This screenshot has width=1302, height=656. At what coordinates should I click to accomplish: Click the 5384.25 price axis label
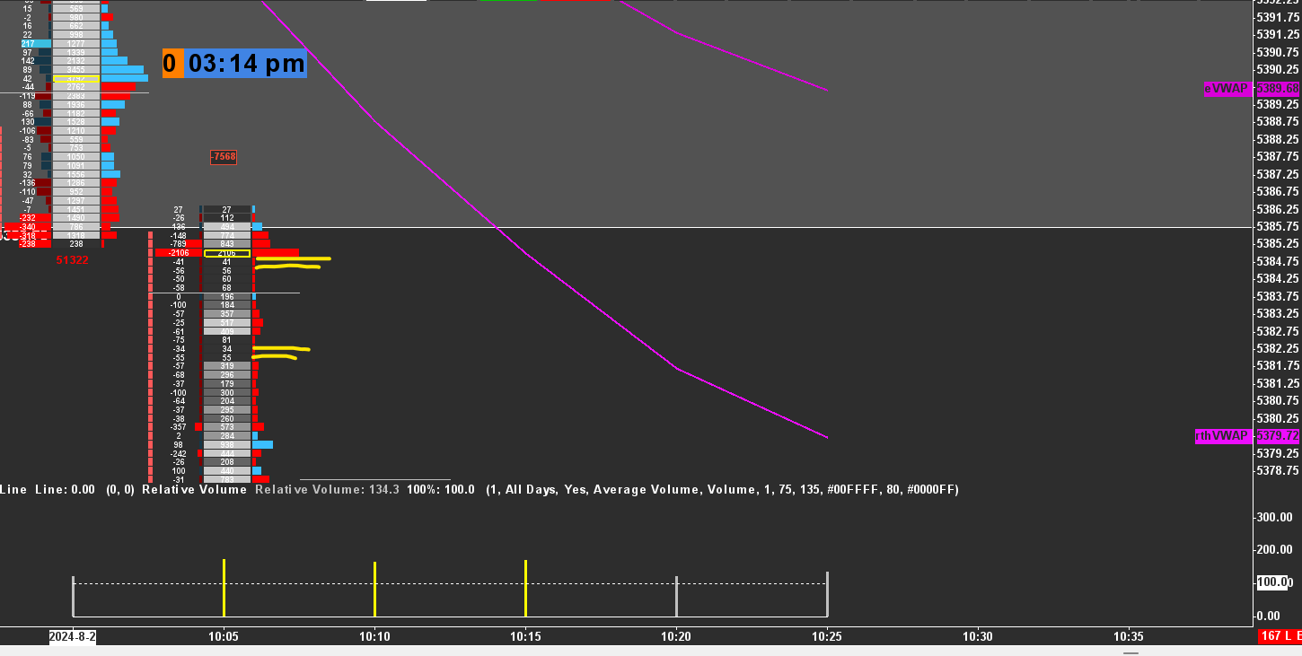pyautogui.click(x=1279, y=278)
